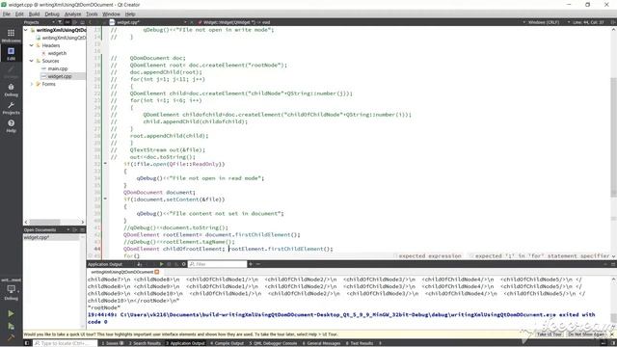Switch to 3 Application Output pane
Screen dimensions: 617x347
click(x=185, y=343)
